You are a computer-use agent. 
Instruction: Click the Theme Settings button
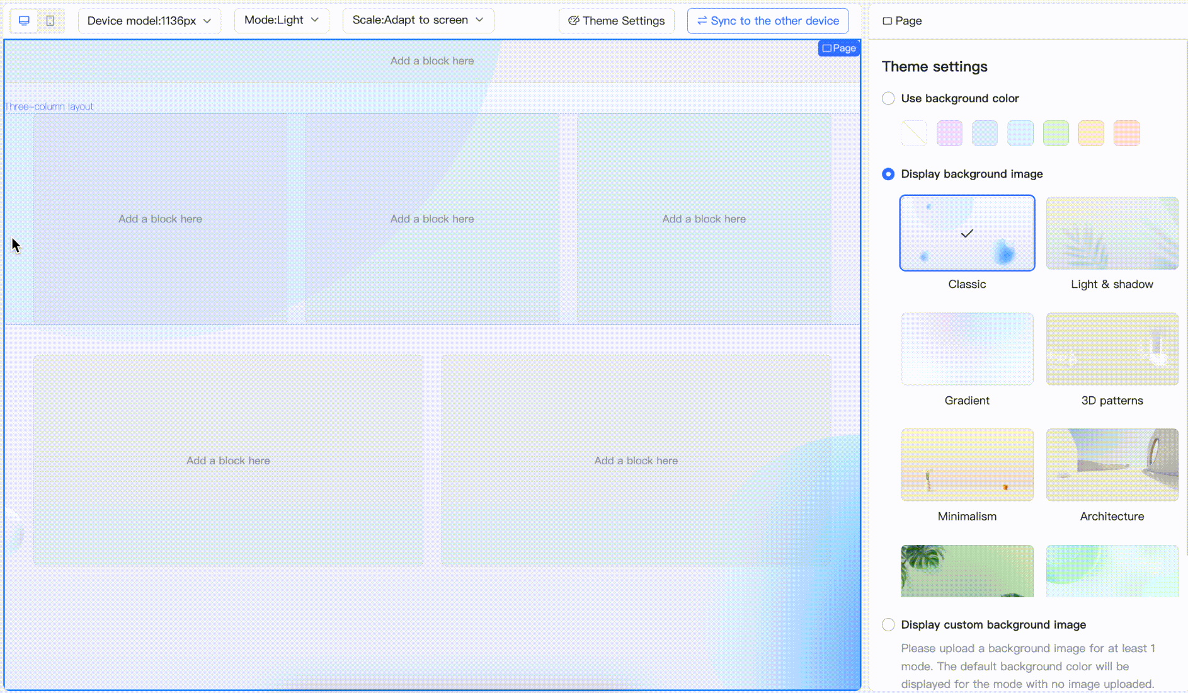[x=617, y=21]
